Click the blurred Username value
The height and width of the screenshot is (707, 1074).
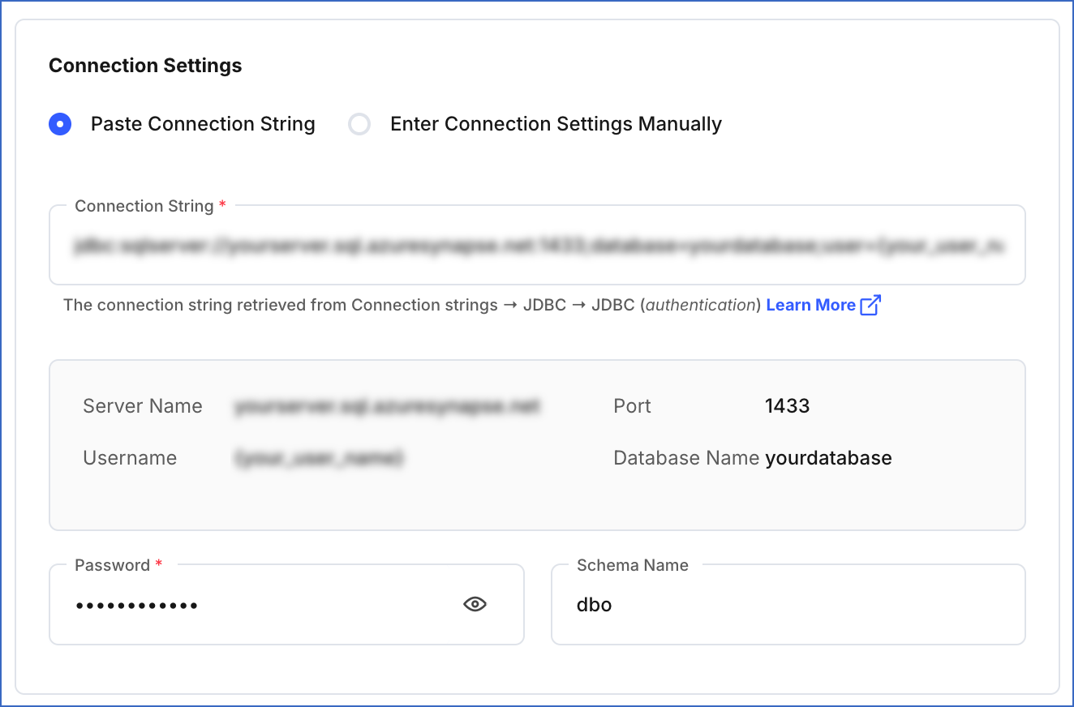click(319, 457)
